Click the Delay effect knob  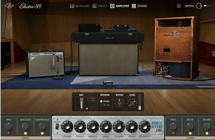[x=190, y=126]
